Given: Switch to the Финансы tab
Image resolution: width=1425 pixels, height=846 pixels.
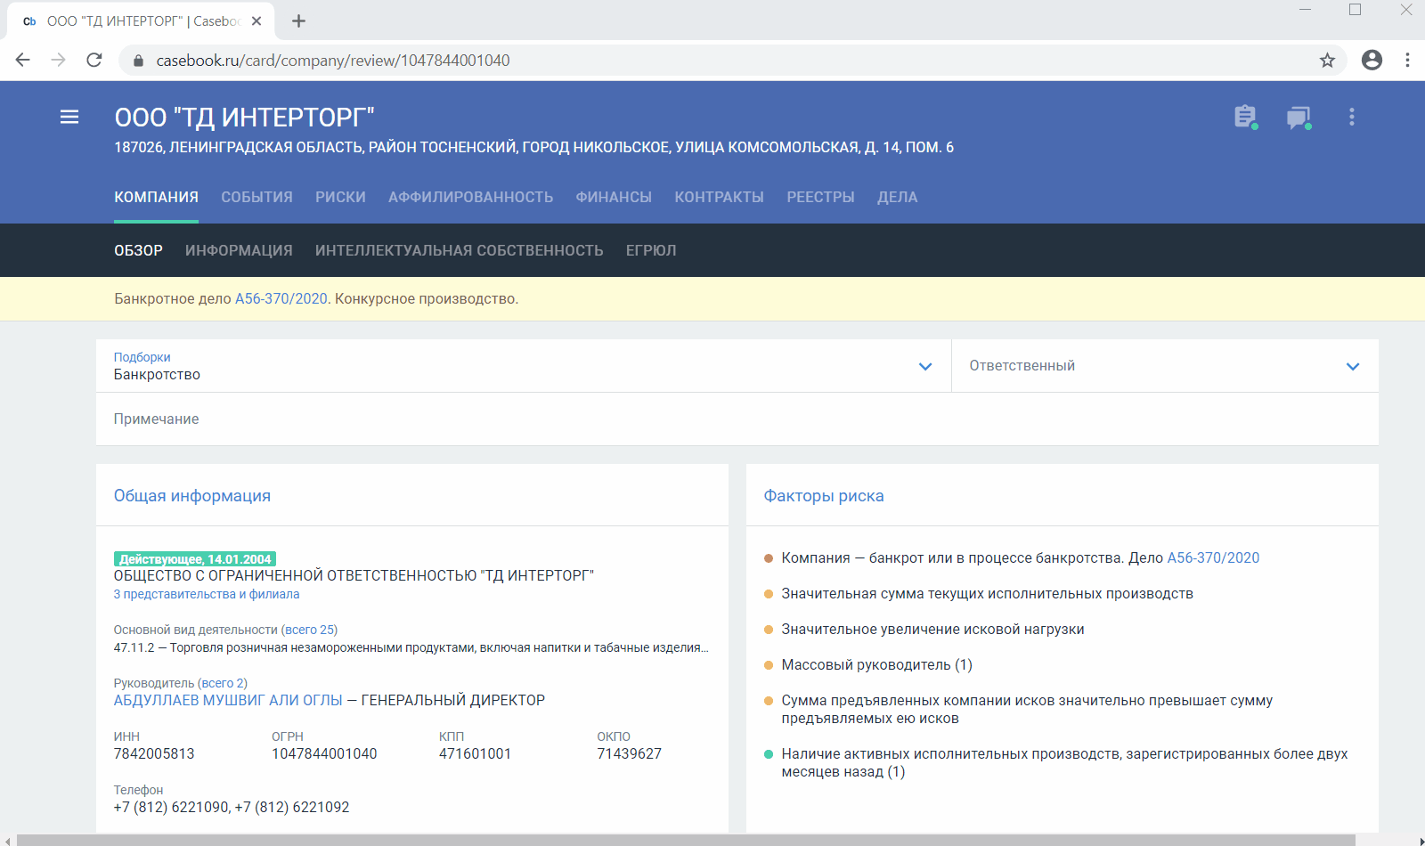Looking at the screenshot, I should click(614, 197).
